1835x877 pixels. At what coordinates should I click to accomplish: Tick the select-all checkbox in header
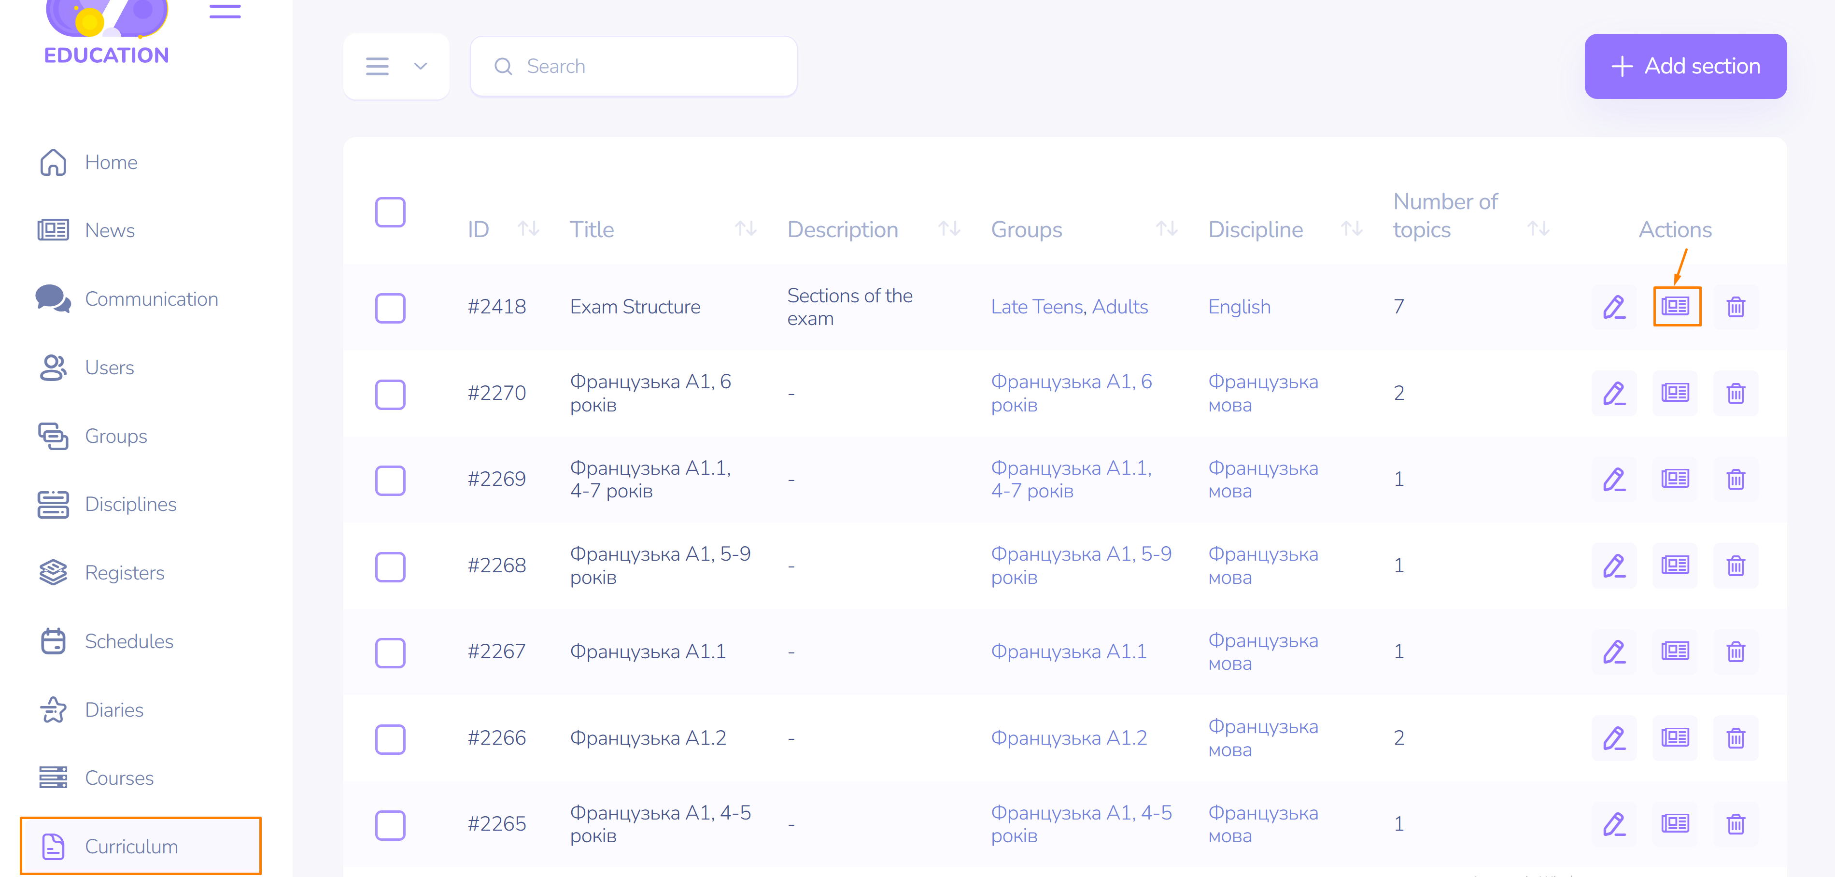pos(390,212)
